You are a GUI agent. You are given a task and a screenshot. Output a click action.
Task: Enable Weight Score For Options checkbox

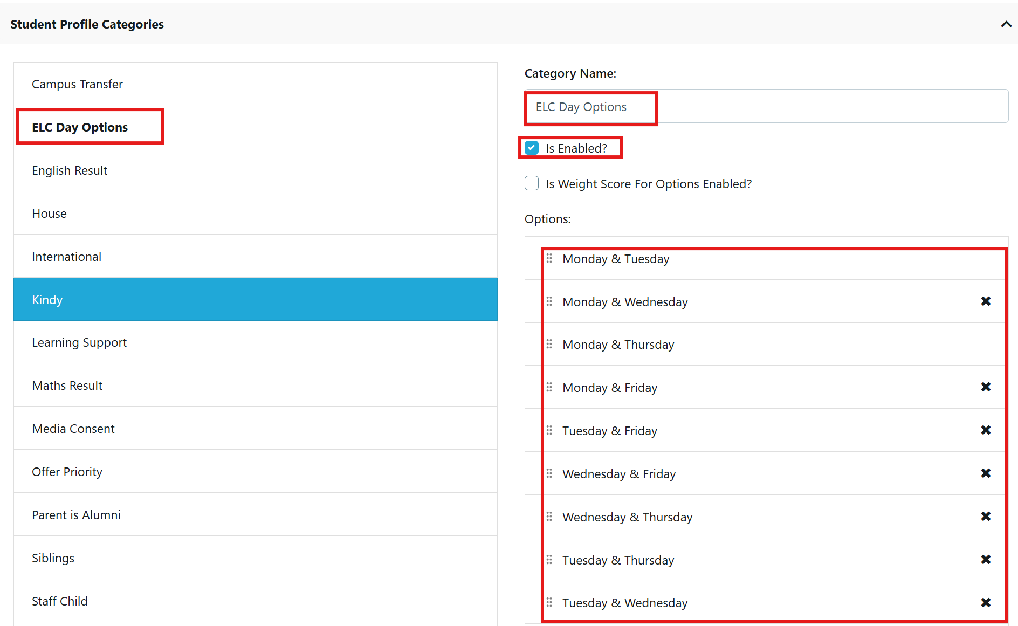click(x=532, y=184)
